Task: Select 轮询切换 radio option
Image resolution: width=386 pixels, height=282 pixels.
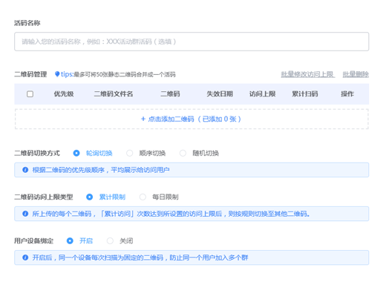Action: 76,153
